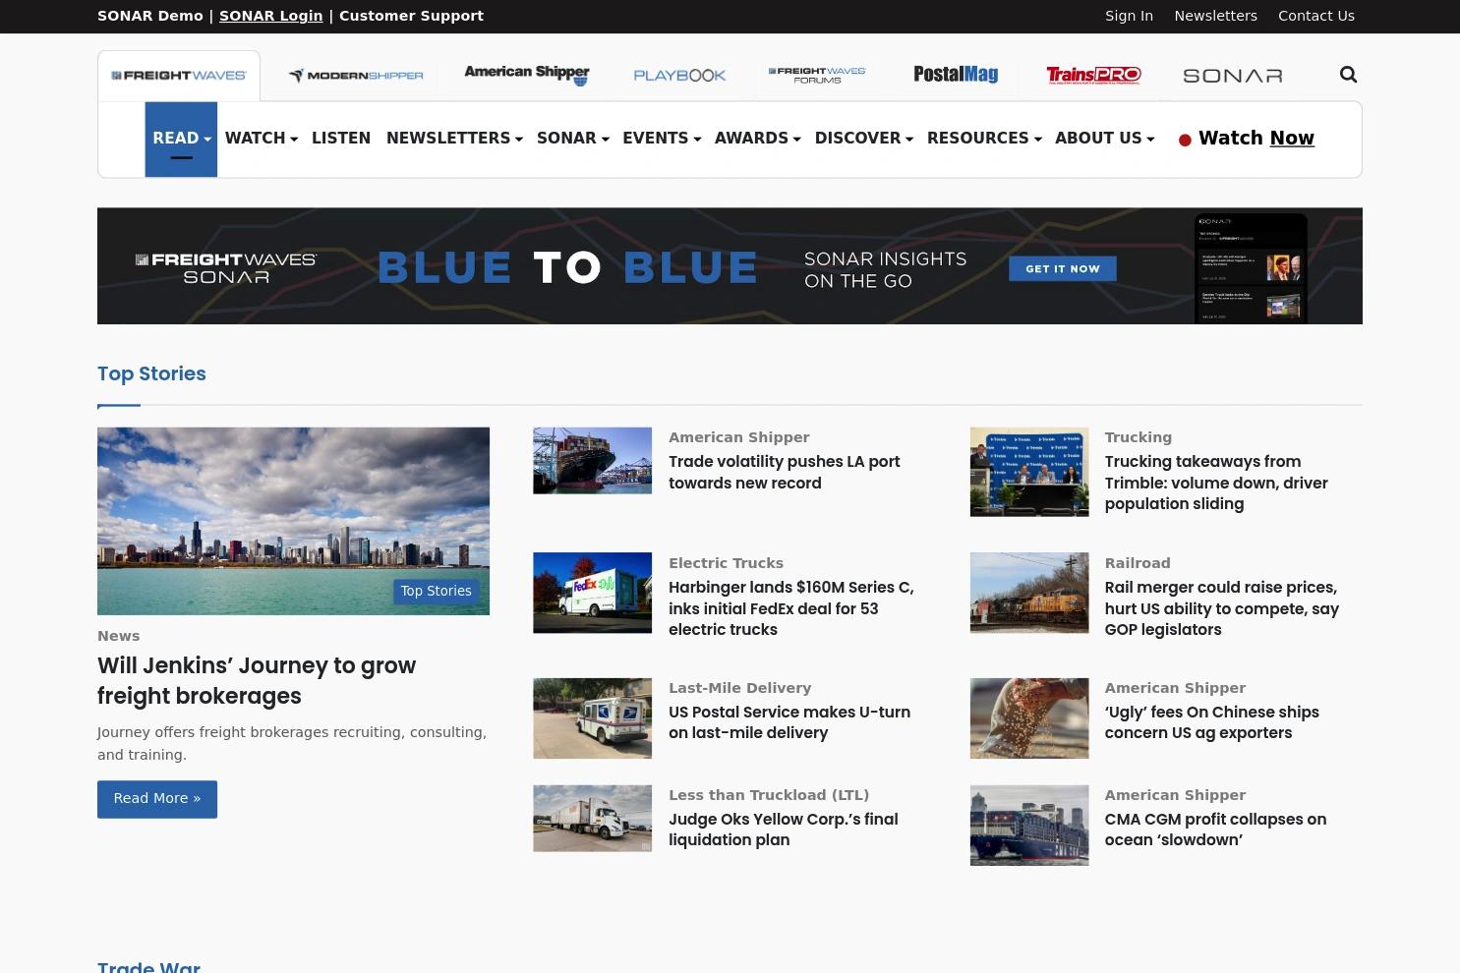1460x973 pixels.
Task: Click American Shipper category above LA port story
Action: tap(739, 438)
